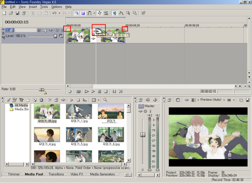Click the Record button in transport
Image resolution: width=252 pixels, height=183 pixels.
tap(70, 92)
